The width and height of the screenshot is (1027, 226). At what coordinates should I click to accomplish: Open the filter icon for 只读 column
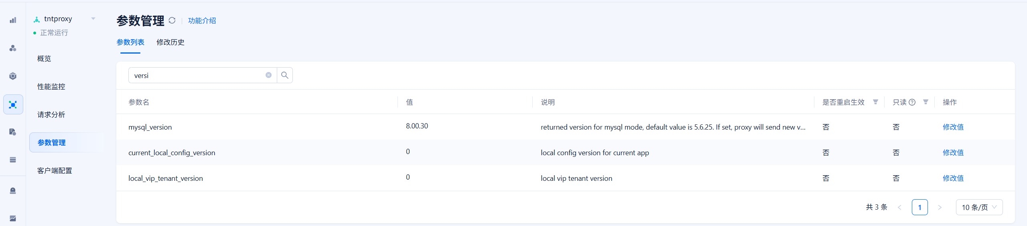926,102
